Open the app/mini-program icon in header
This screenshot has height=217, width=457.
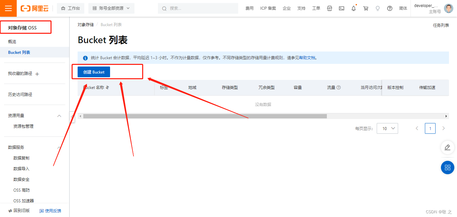coord(330,8)
